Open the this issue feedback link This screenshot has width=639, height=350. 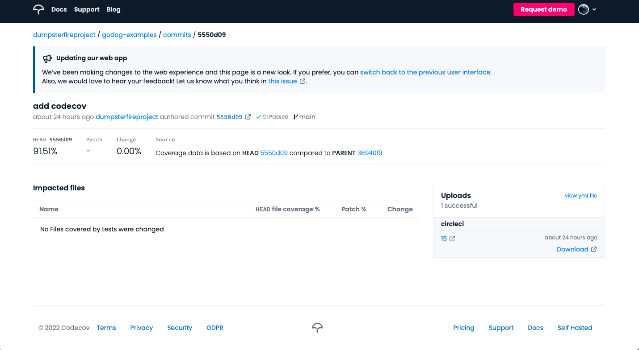click(282, 82)
